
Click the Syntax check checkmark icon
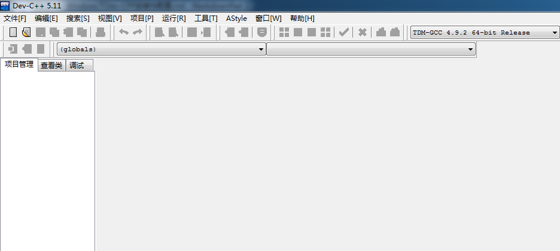(x=343, y=32)
